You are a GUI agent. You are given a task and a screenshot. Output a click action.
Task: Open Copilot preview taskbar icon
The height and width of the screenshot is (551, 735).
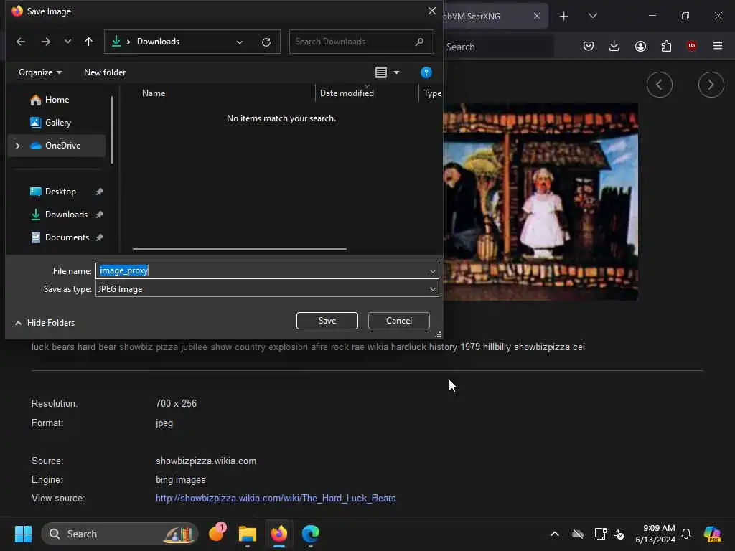(x=711, y=534)
